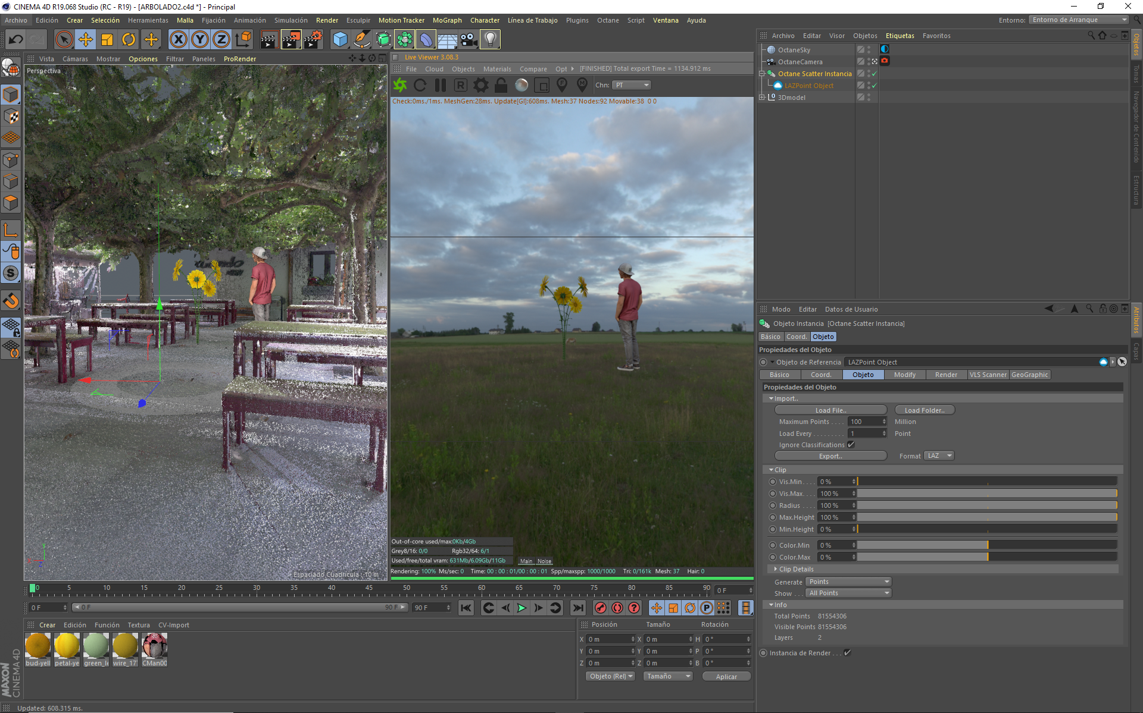Click the Octane Live Viewer start icon
The height and width of the screenshot is (713, 1143).
[400, 85]
